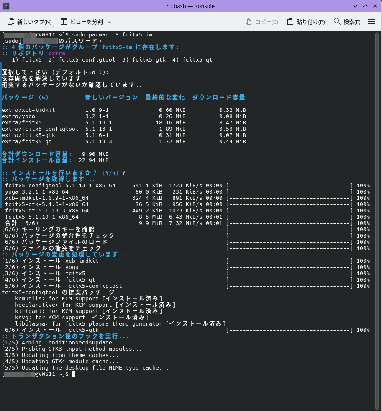
Task: Click the Konsole terminal icon in title bar
Action: (6, 6)
